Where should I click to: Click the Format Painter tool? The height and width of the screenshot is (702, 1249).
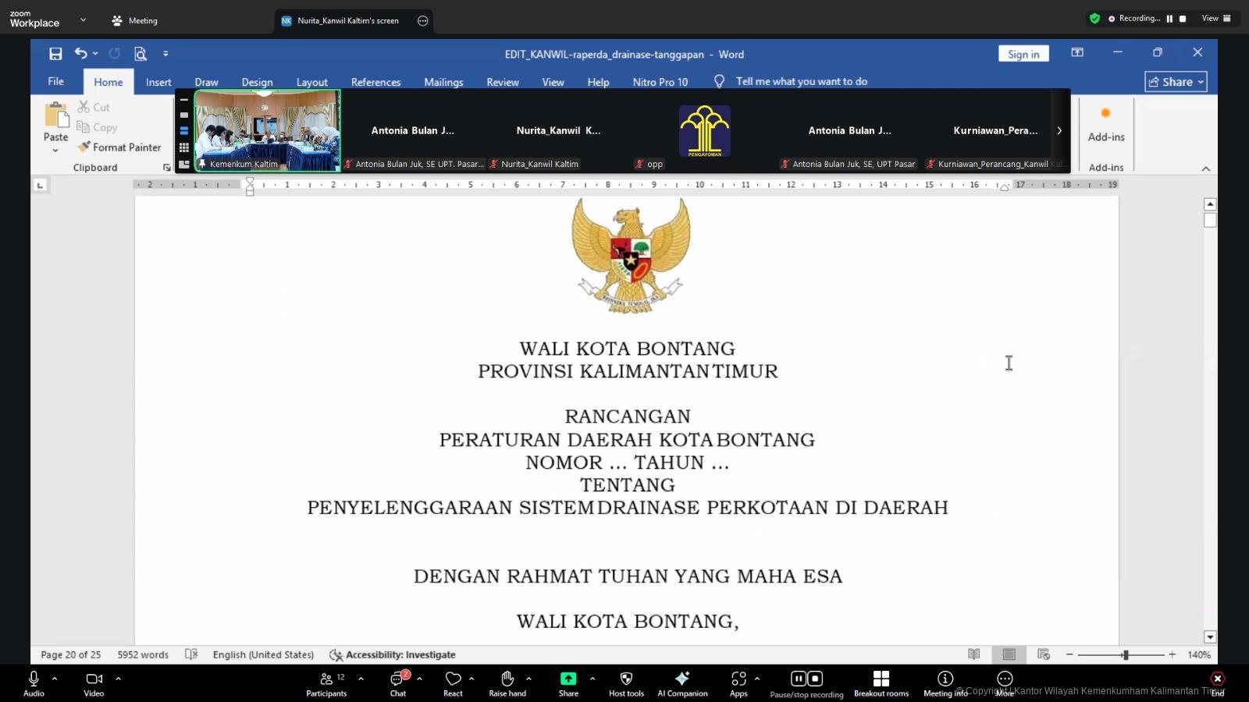point(119,147)
